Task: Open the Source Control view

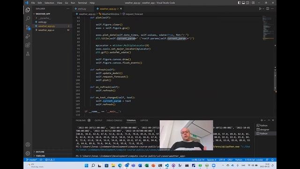Action: pyautogui.click(x=28, y=27)
